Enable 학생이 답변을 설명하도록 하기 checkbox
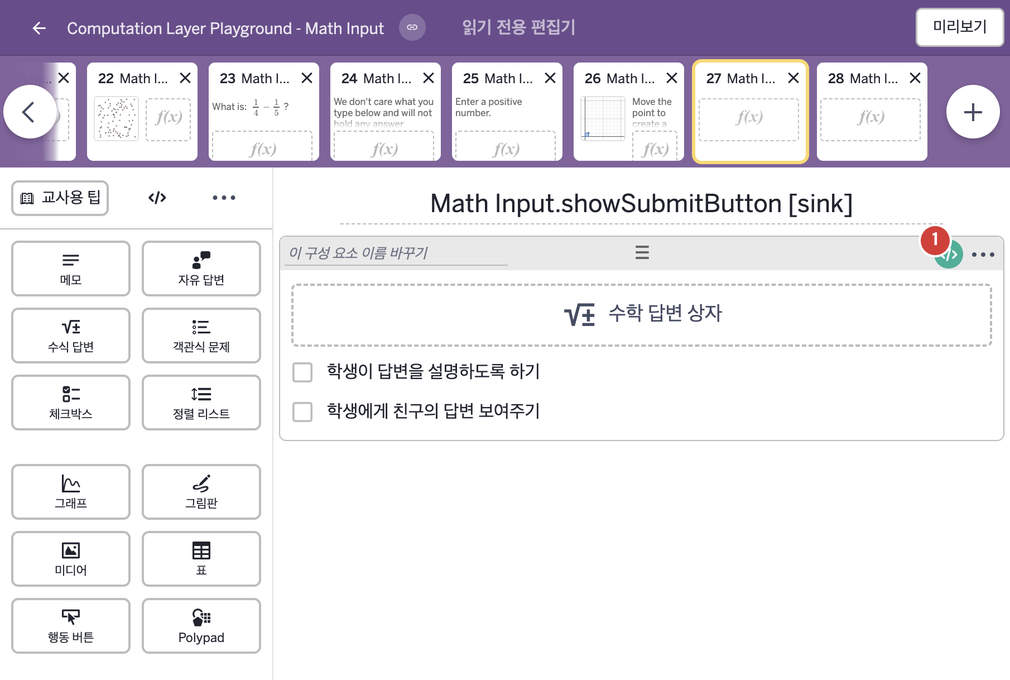 coord(302,372)
